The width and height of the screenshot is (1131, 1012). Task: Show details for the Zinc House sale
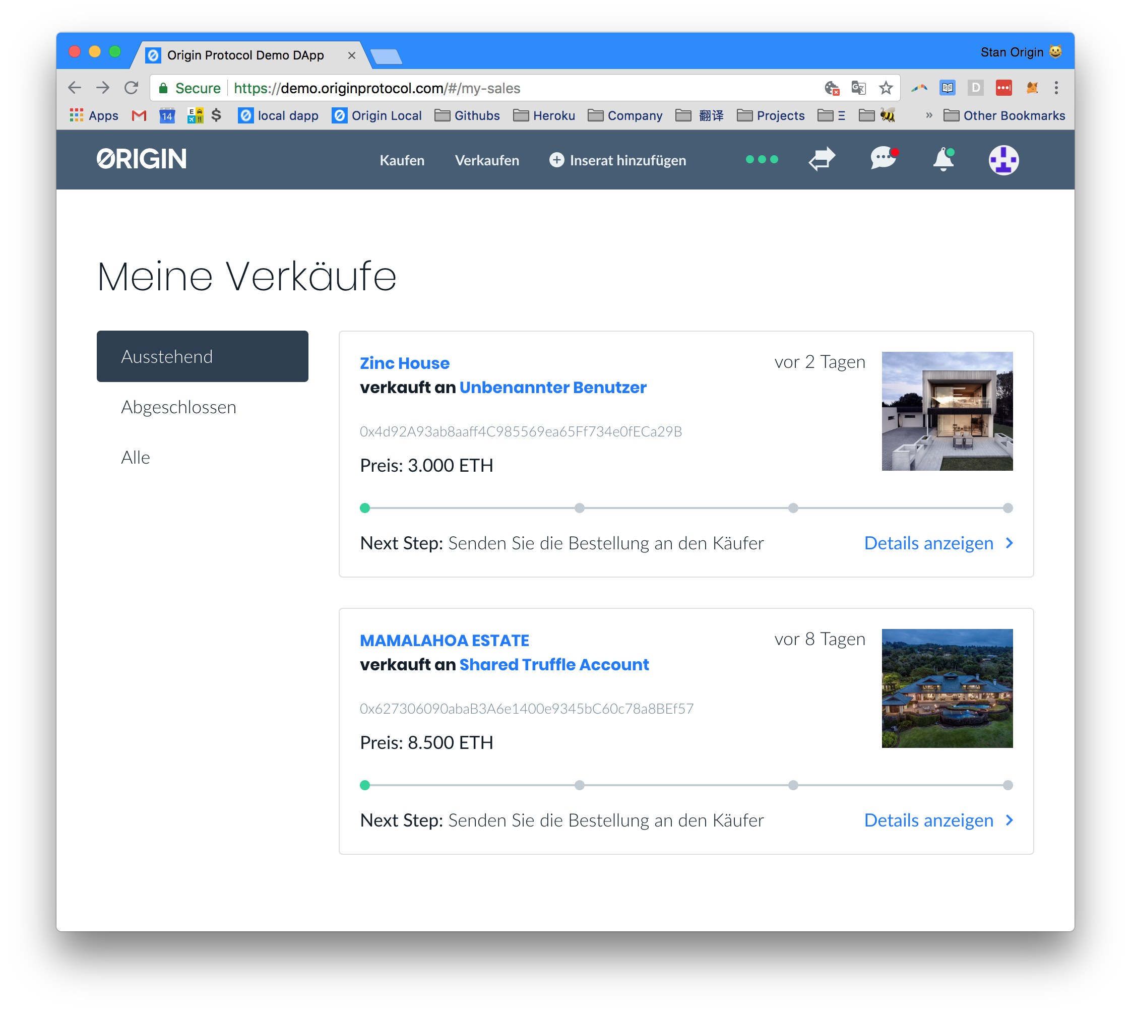pos(938,543)
